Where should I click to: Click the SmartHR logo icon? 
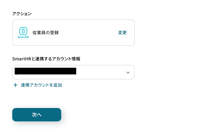click(x=23, y=31)
